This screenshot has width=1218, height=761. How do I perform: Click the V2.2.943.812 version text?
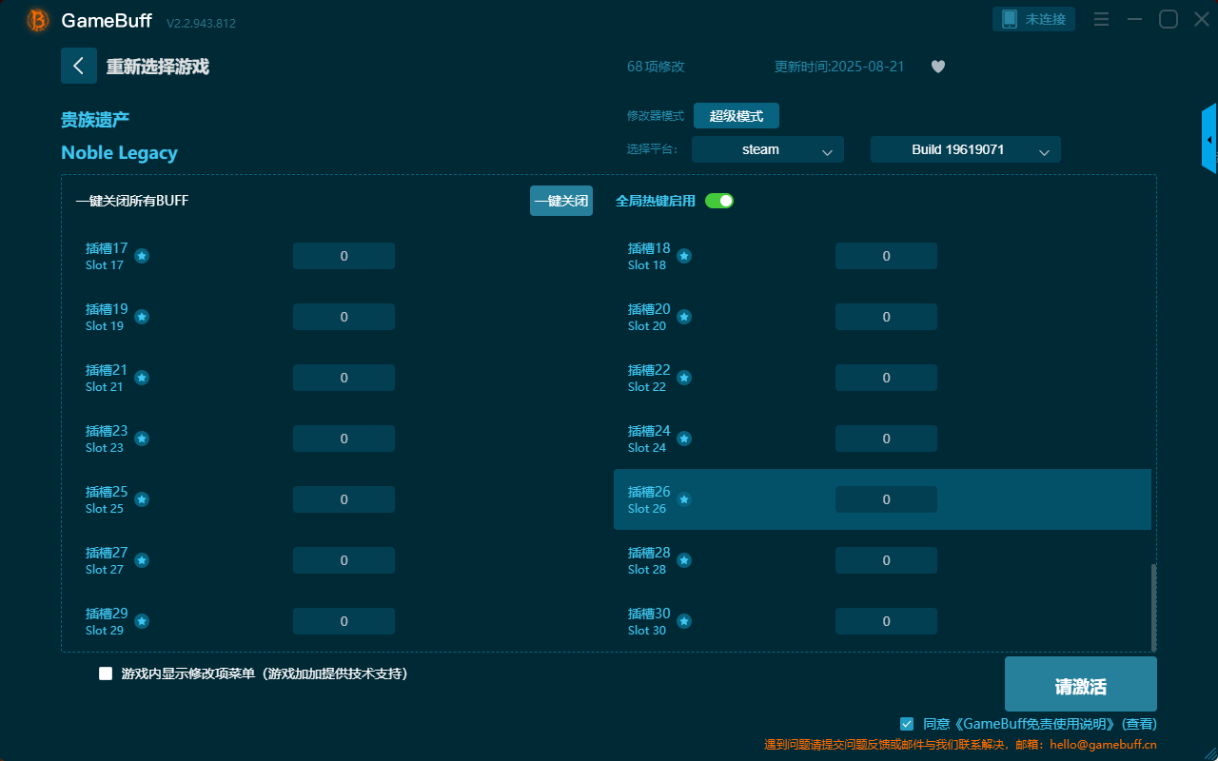click(201, 23)
